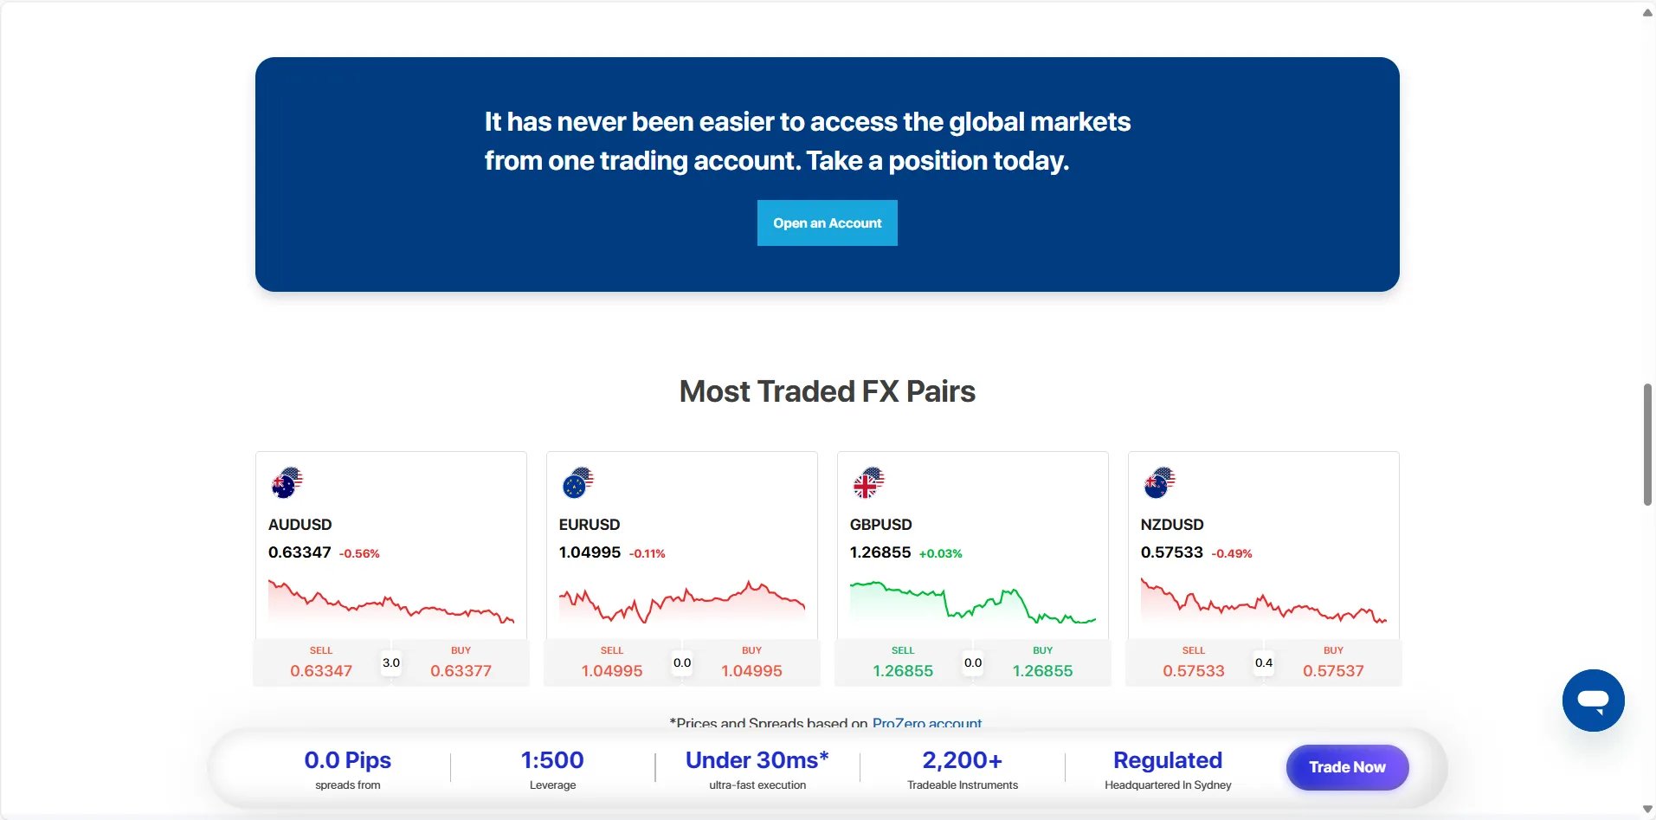
Task: Click the AUDUSD sell price 0.63347
Action: click(x=321, y=671)
